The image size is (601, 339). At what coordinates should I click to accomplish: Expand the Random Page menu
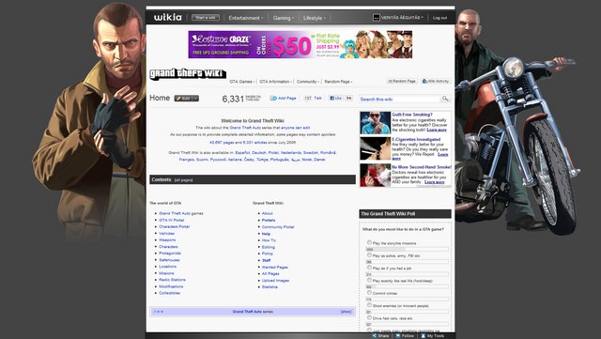[338, 82]
